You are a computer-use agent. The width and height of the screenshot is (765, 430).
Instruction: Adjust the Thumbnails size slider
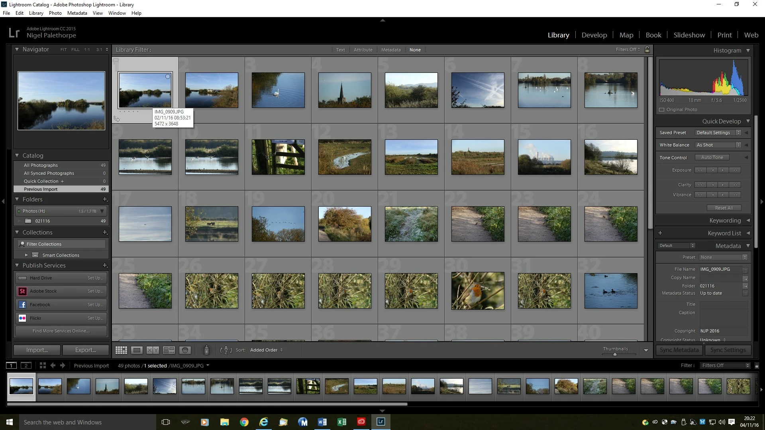click(615, 354)
